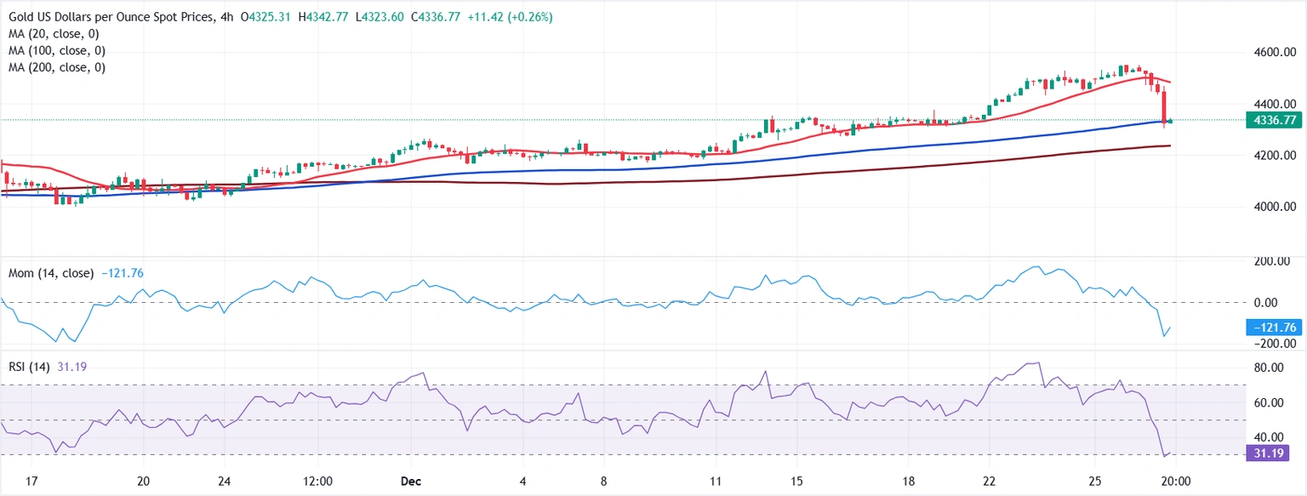1307x496 pixels.
Task: Click the blue -121.76 momentum value tag
Action: click(x=1273, y=328)
